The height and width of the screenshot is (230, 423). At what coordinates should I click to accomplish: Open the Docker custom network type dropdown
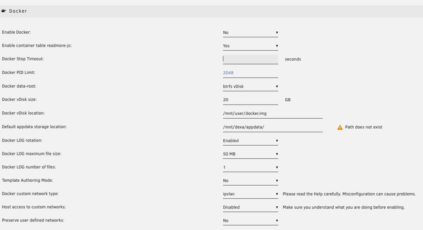(x=250, y=194)
